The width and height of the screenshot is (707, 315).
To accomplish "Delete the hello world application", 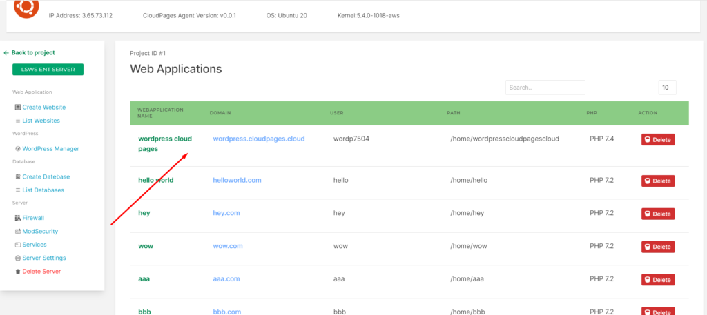I will coord(658,181).
